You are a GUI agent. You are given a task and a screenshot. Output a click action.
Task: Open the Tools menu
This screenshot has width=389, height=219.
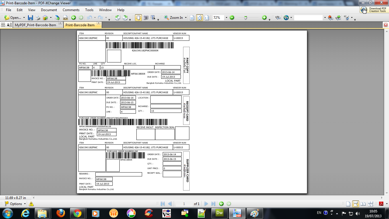pos(89,10)
